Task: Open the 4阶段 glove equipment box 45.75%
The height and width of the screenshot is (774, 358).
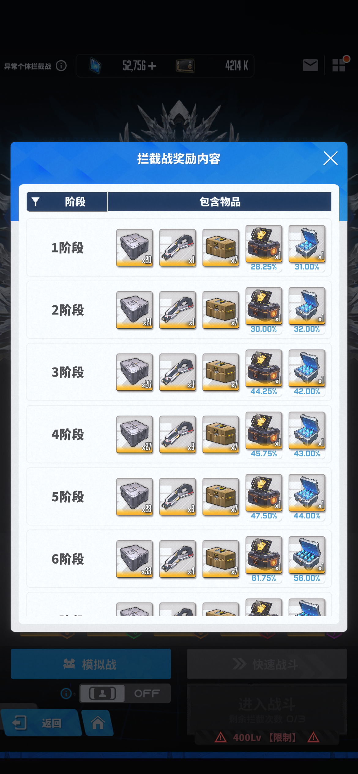Action: tap(264, 434)
